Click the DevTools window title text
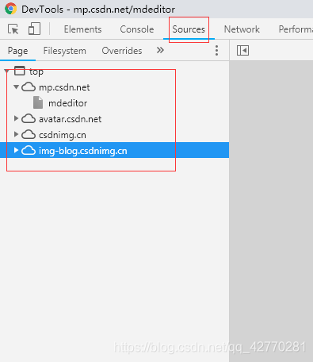This screenshot has width=313, height=362. coord(98,10)
